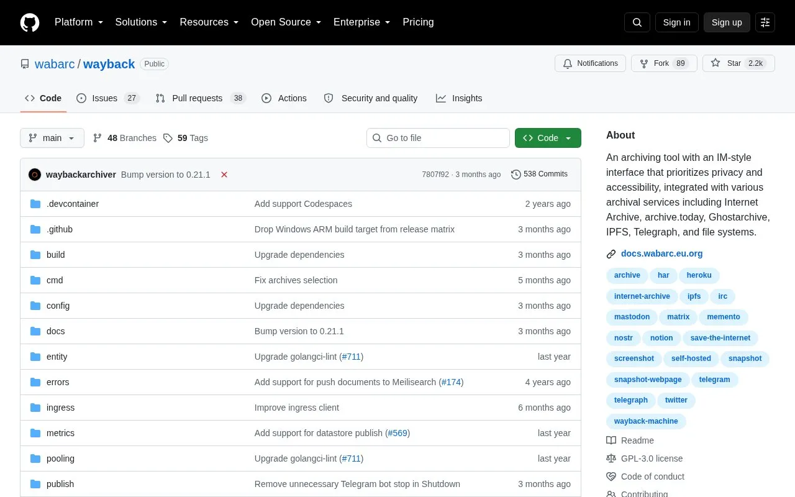
Task: Open the GitHub homepage logo
Action: point(30,22)
